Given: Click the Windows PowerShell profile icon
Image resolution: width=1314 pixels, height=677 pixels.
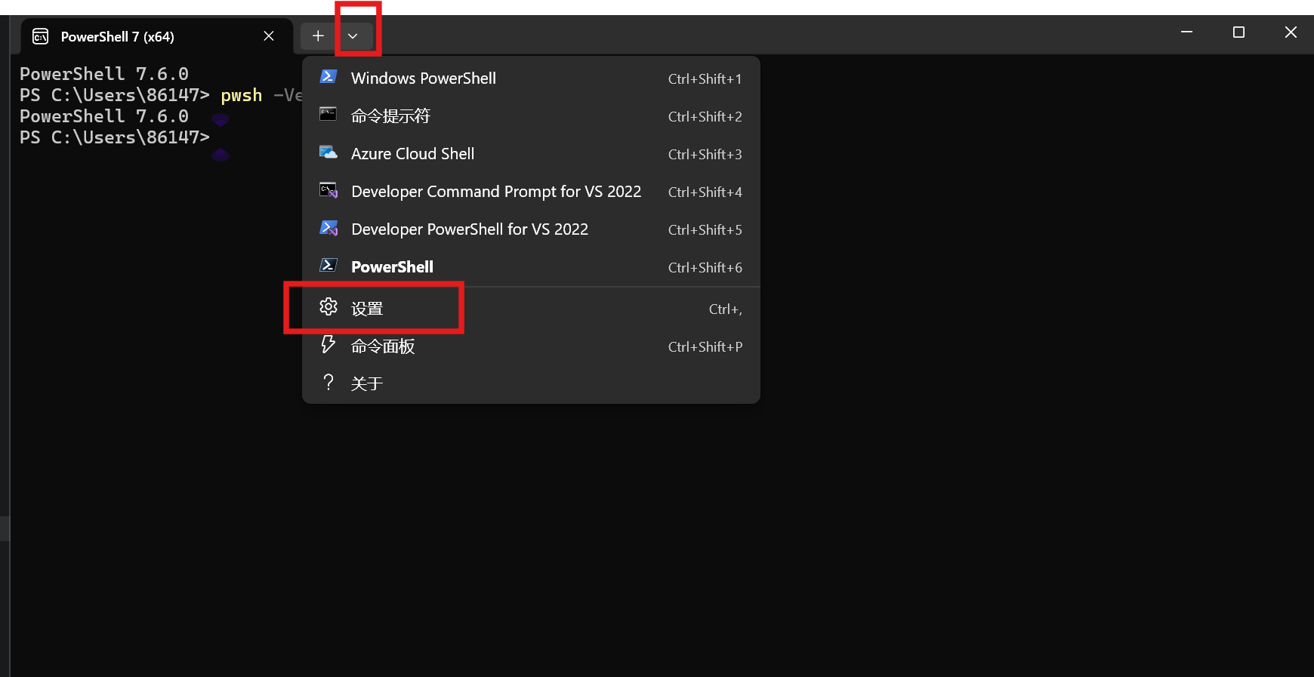Looking at the screenshot, I should (x=328, y=76).
